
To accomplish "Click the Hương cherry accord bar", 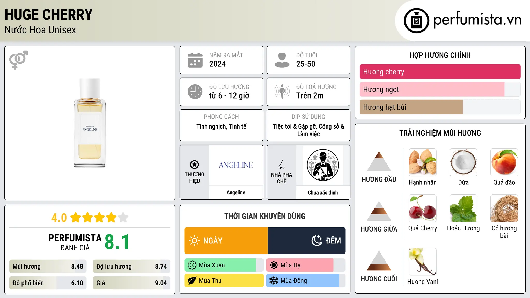I will [x=440, y=72].
